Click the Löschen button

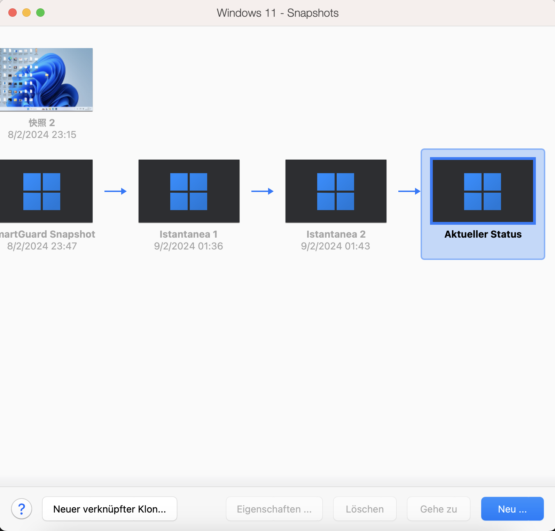pos(365,509)
